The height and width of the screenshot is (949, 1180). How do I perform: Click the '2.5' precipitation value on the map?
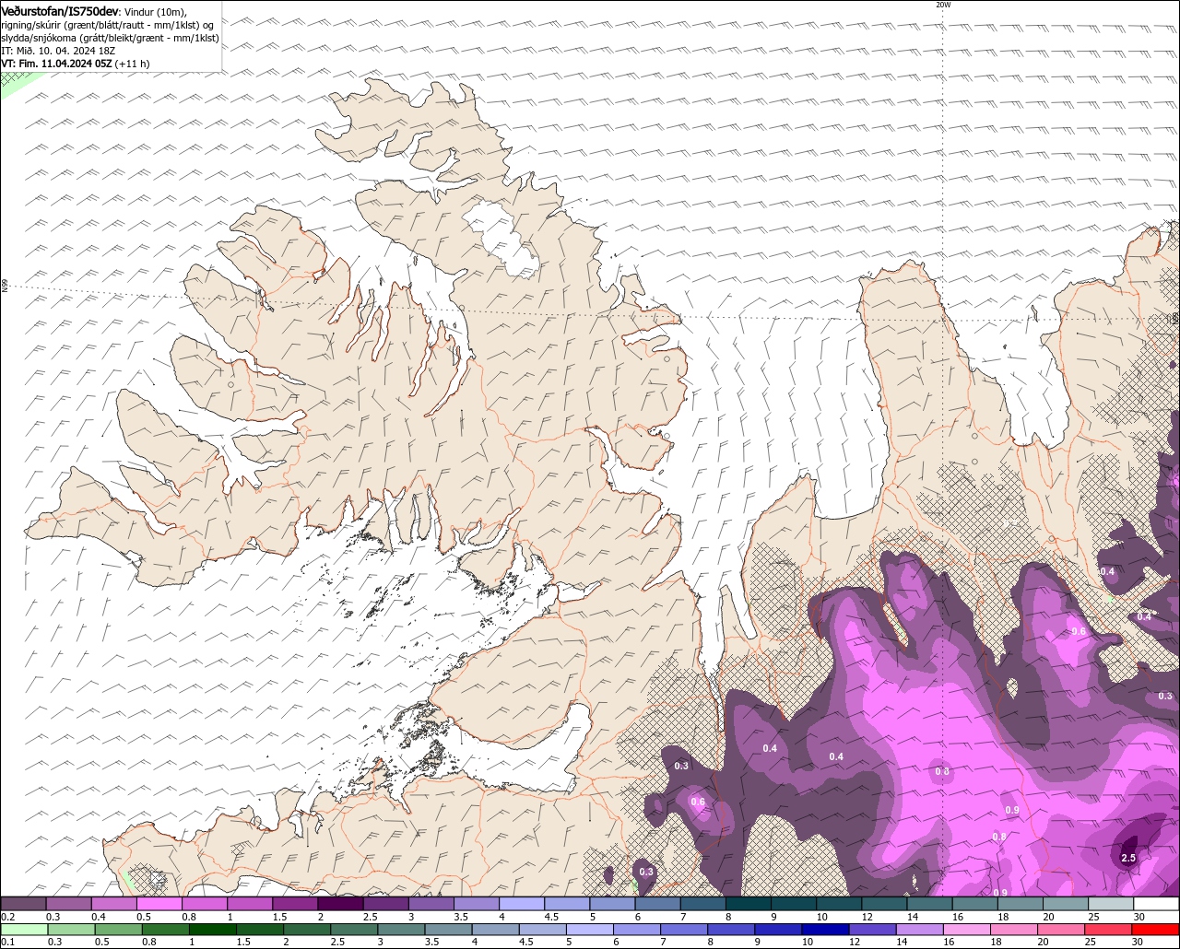1128,858
